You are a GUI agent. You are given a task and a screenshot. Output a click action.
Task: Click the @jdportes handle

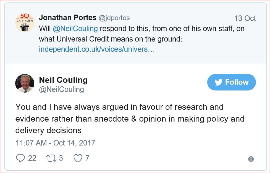[x=114, y=18]
